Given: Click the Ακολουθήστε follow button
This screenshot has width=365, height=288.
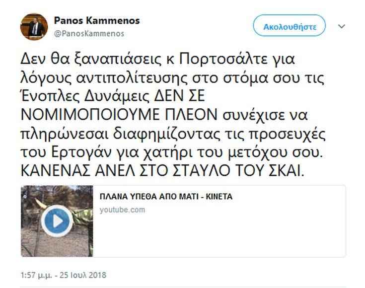Looking at the screenshot, I should pos(290,26).
